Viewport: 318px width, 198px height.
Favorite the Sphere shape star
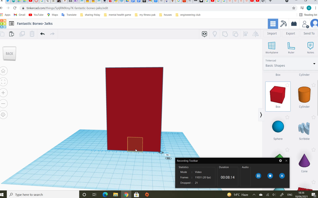point(287,117)
